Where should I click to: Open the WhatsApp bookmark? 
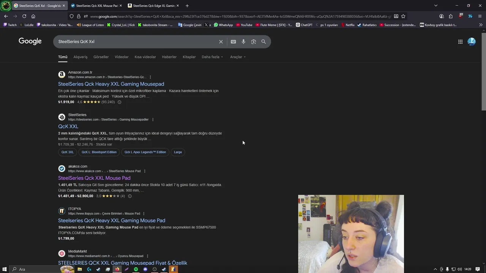[223, 25]
